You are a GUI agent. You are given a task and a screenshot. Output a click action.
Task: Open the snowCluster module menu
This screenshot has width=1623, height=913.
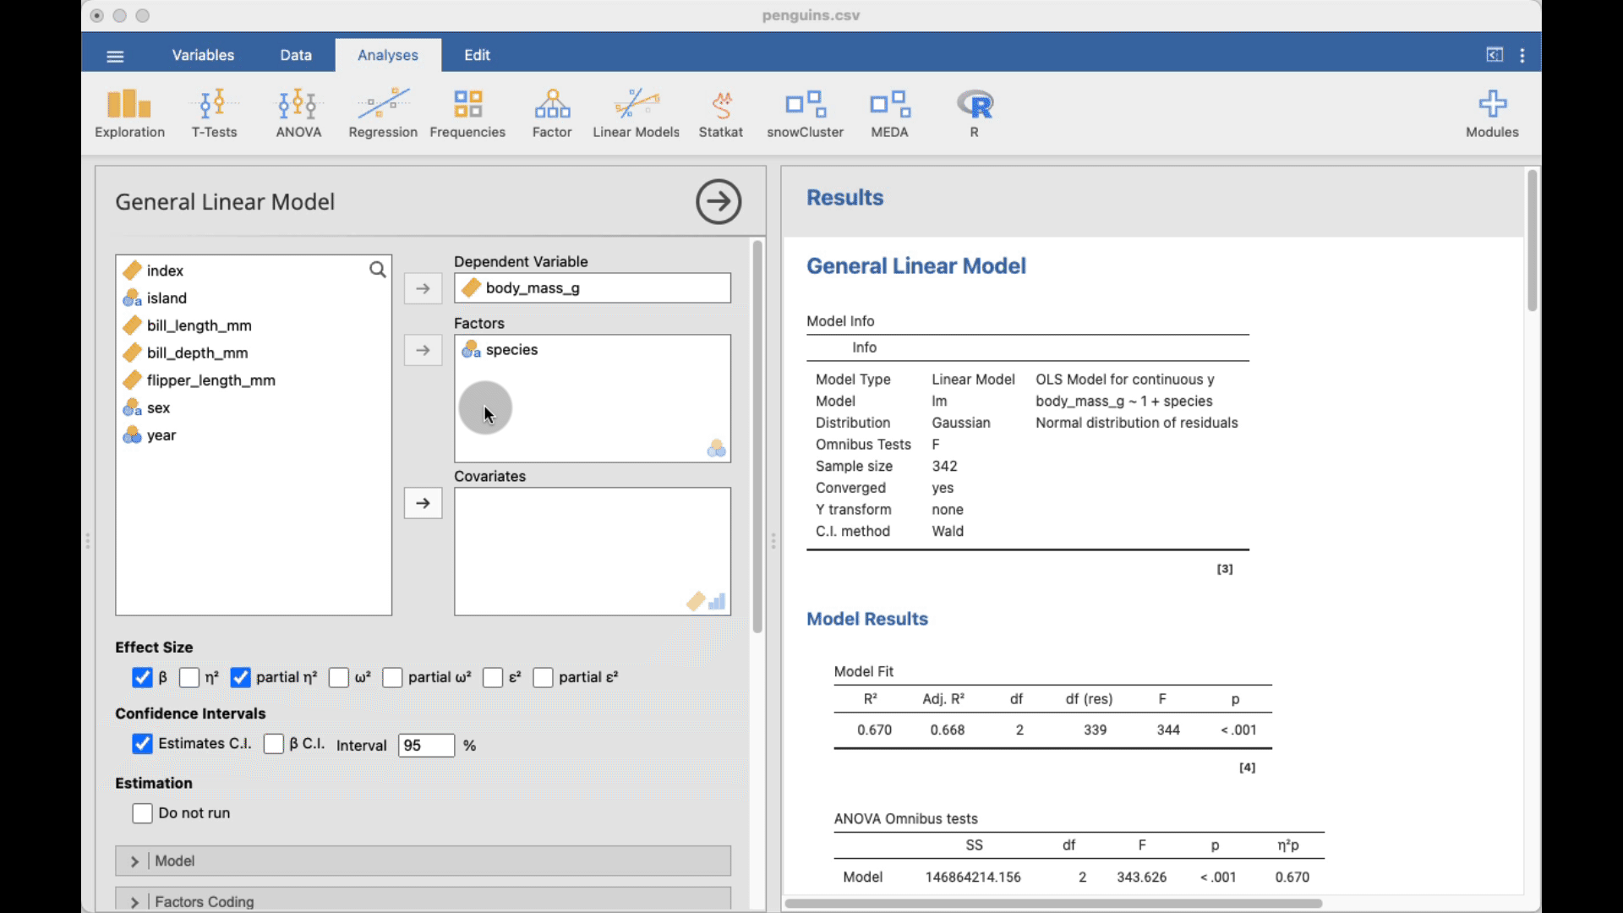point(805,113)
